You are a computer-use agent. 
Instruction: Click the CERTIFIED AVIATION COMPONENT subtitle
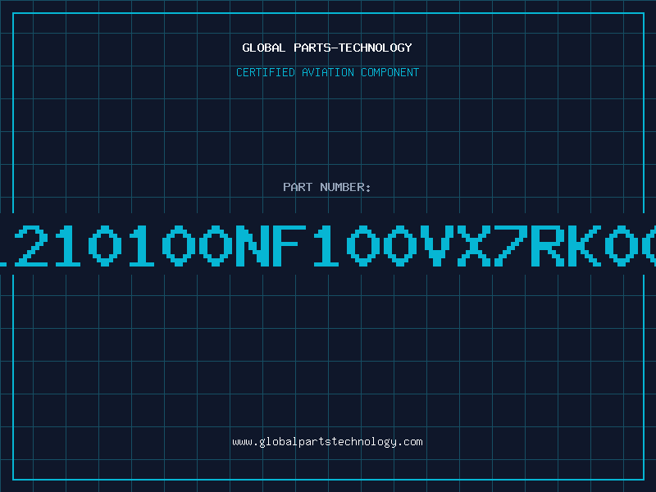[327, 72]
